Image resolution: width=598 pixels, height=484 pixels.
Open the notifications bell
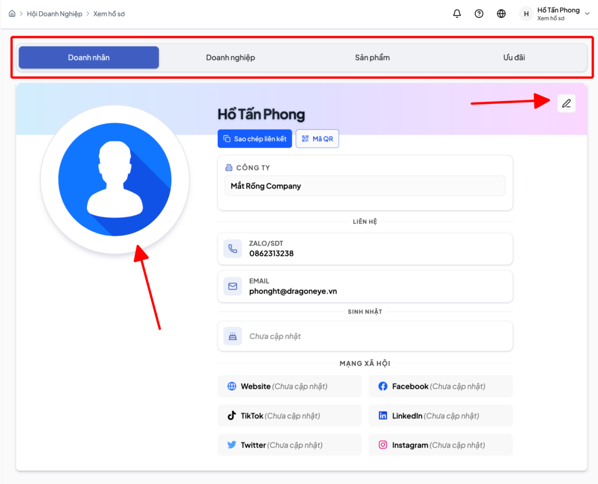coord(457,13)
